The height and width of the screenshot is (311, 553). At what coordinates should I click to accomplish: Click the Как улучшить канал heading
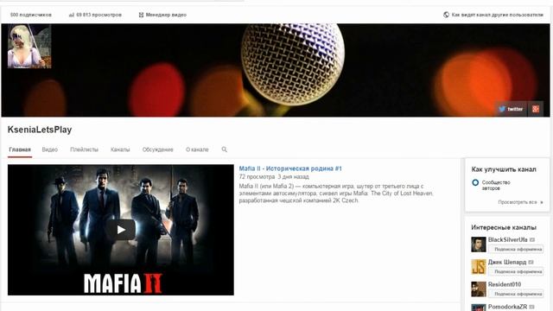[504, 169]
